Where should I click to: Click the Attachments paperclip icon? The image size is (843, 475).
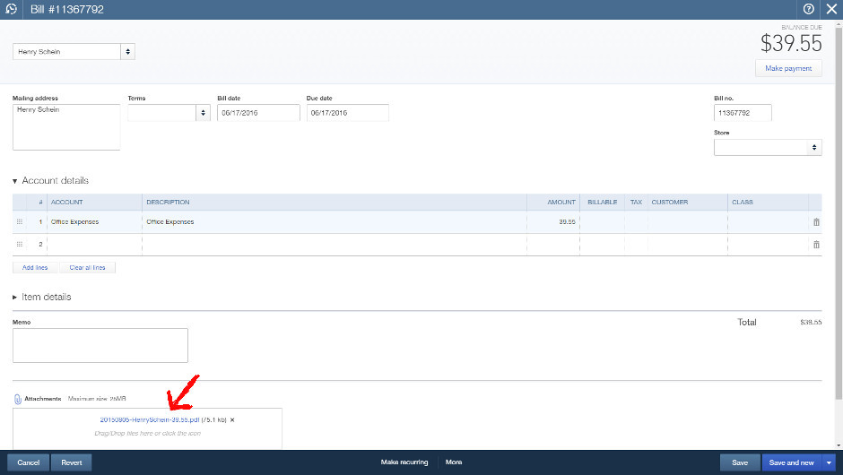17,399
